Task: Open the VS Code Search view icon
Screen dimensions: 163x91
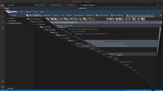Action: pyautogui.click(x=3, y=11)
